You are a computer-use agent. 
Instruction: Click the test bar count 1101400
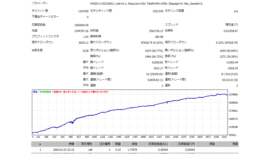pyautogui.click(x=83, y=11)
